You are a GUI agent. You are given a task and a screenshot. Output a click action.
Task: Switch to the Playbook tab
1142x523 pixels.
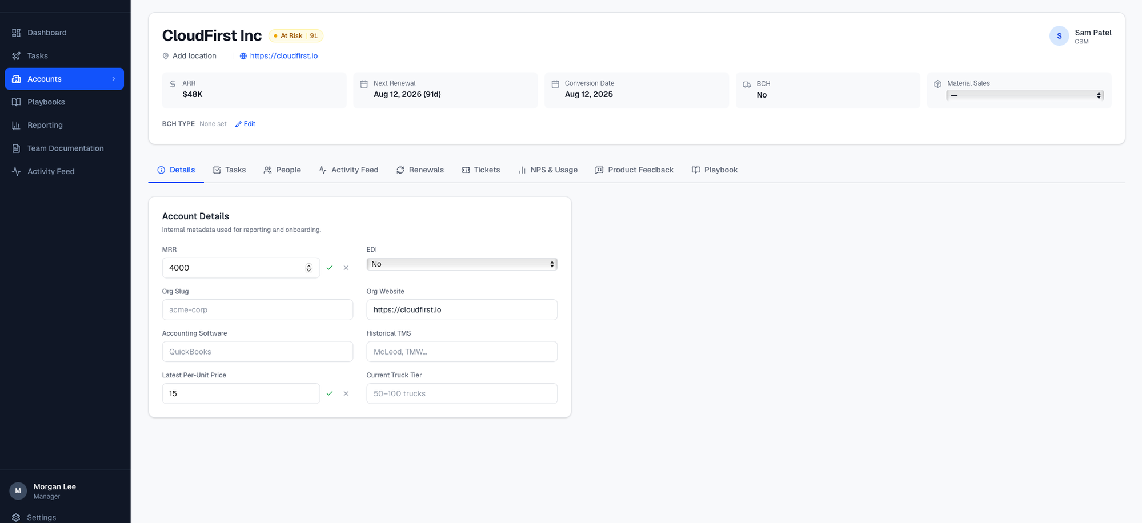tap(715, 170)
